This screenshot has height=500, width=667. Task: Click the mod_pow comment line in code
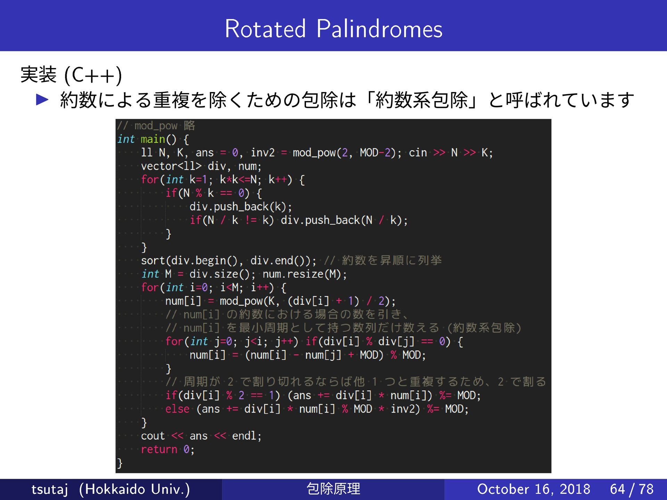point(156,126)
